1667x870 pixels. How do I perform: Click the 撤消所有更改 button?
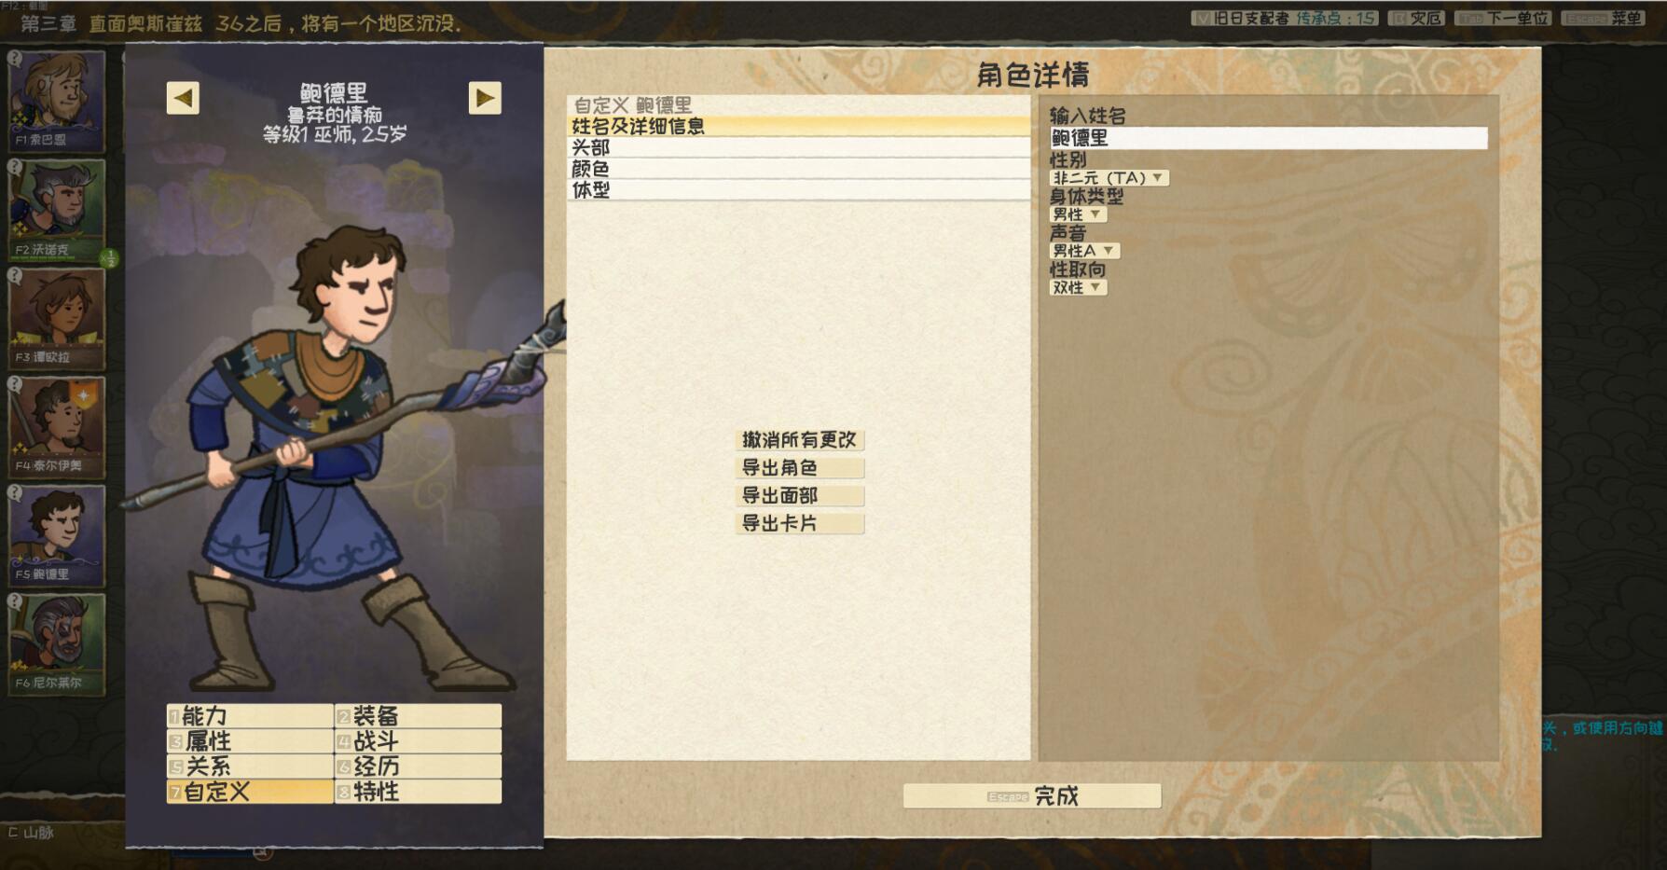799,440
